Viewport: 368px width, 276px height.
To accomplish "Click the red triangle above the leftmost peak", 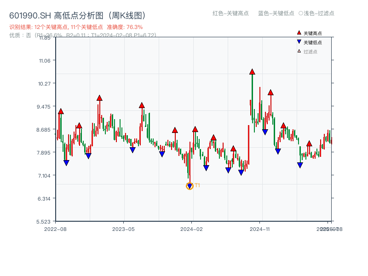I will [60, 111].
